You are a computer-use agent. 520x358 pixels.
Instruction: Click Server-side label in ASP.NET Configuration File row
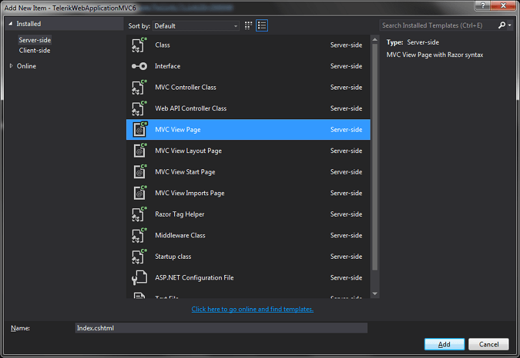click(x=346, y=278)
